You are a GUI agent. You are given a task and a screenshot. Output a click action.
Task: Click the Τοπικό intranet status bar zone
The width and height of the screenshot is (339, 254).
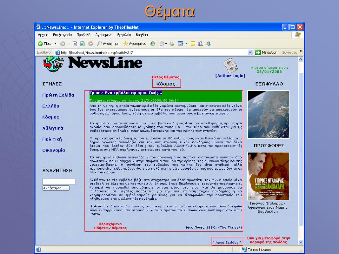257,249
